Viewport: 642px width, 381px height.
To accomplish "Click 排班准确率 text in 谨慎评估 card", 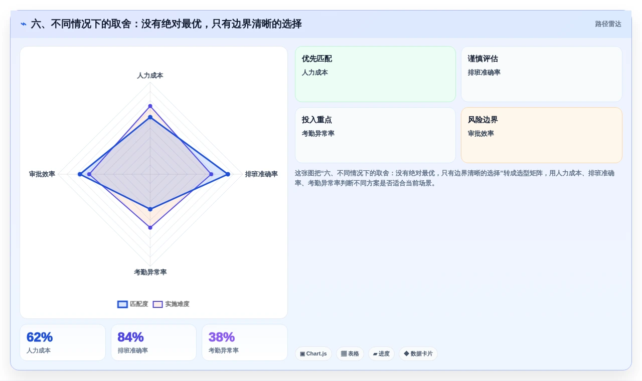I will [484, 73].
